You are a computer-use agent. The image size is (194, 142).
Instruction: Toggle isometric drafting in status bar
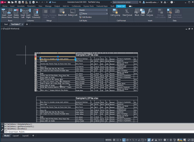point(133,140)
